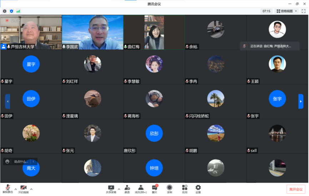This screenshot has width=309, height=196.
Task: Turn on the camera (开启视频)
Action: point(24,189)
